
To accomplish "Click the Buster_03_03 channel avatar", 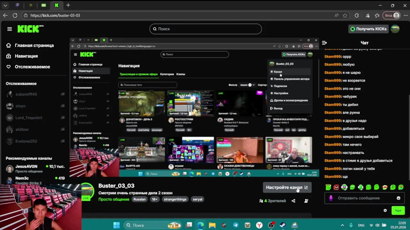I will pos(88,191).
